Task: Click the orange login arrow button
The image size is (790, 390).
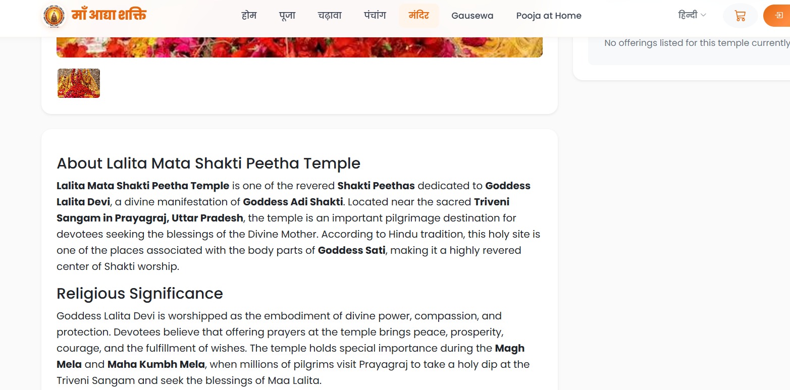Action: 777,16
